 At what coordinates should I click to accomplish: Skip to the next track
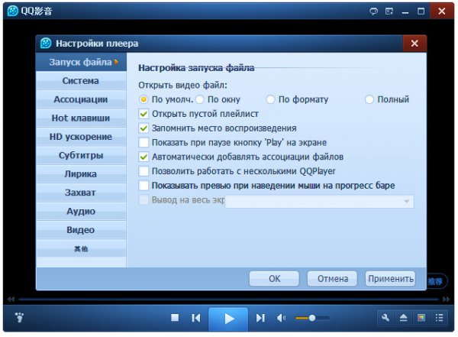point(260,318)
